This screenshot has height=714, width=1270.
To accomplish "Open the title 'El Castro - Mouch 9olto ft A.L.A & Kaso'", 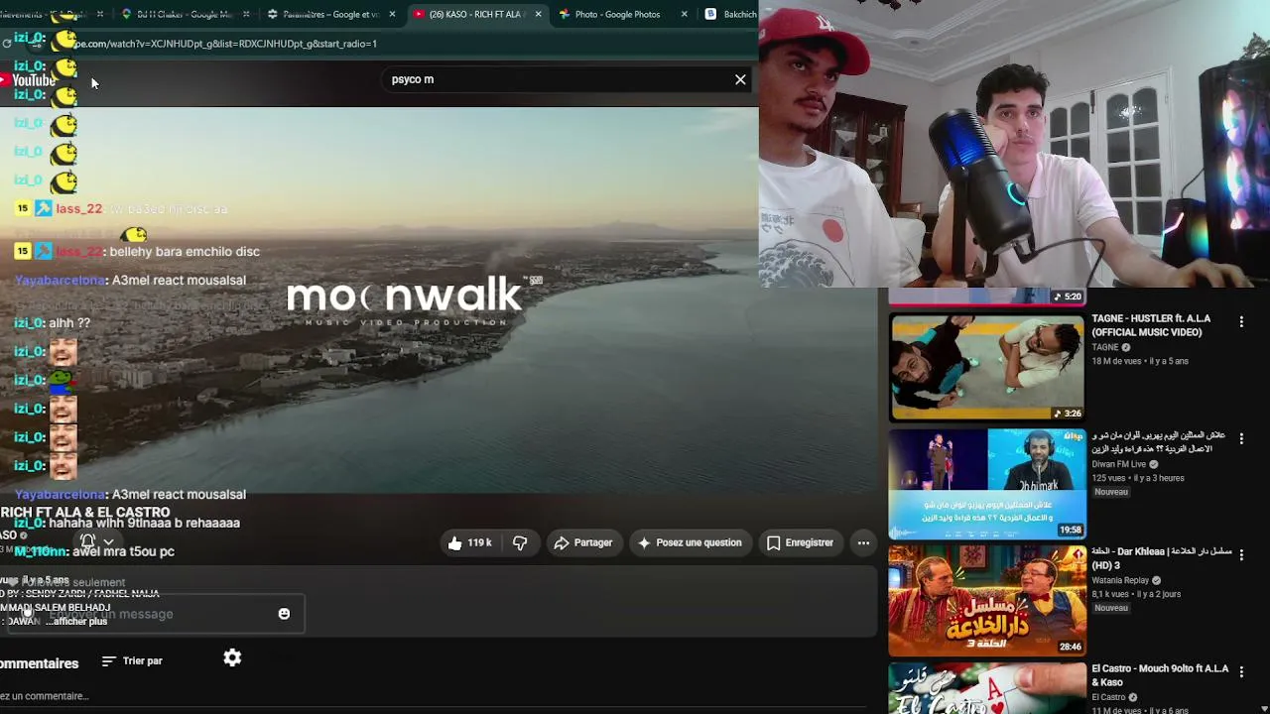I will (x=1160, y=675).
